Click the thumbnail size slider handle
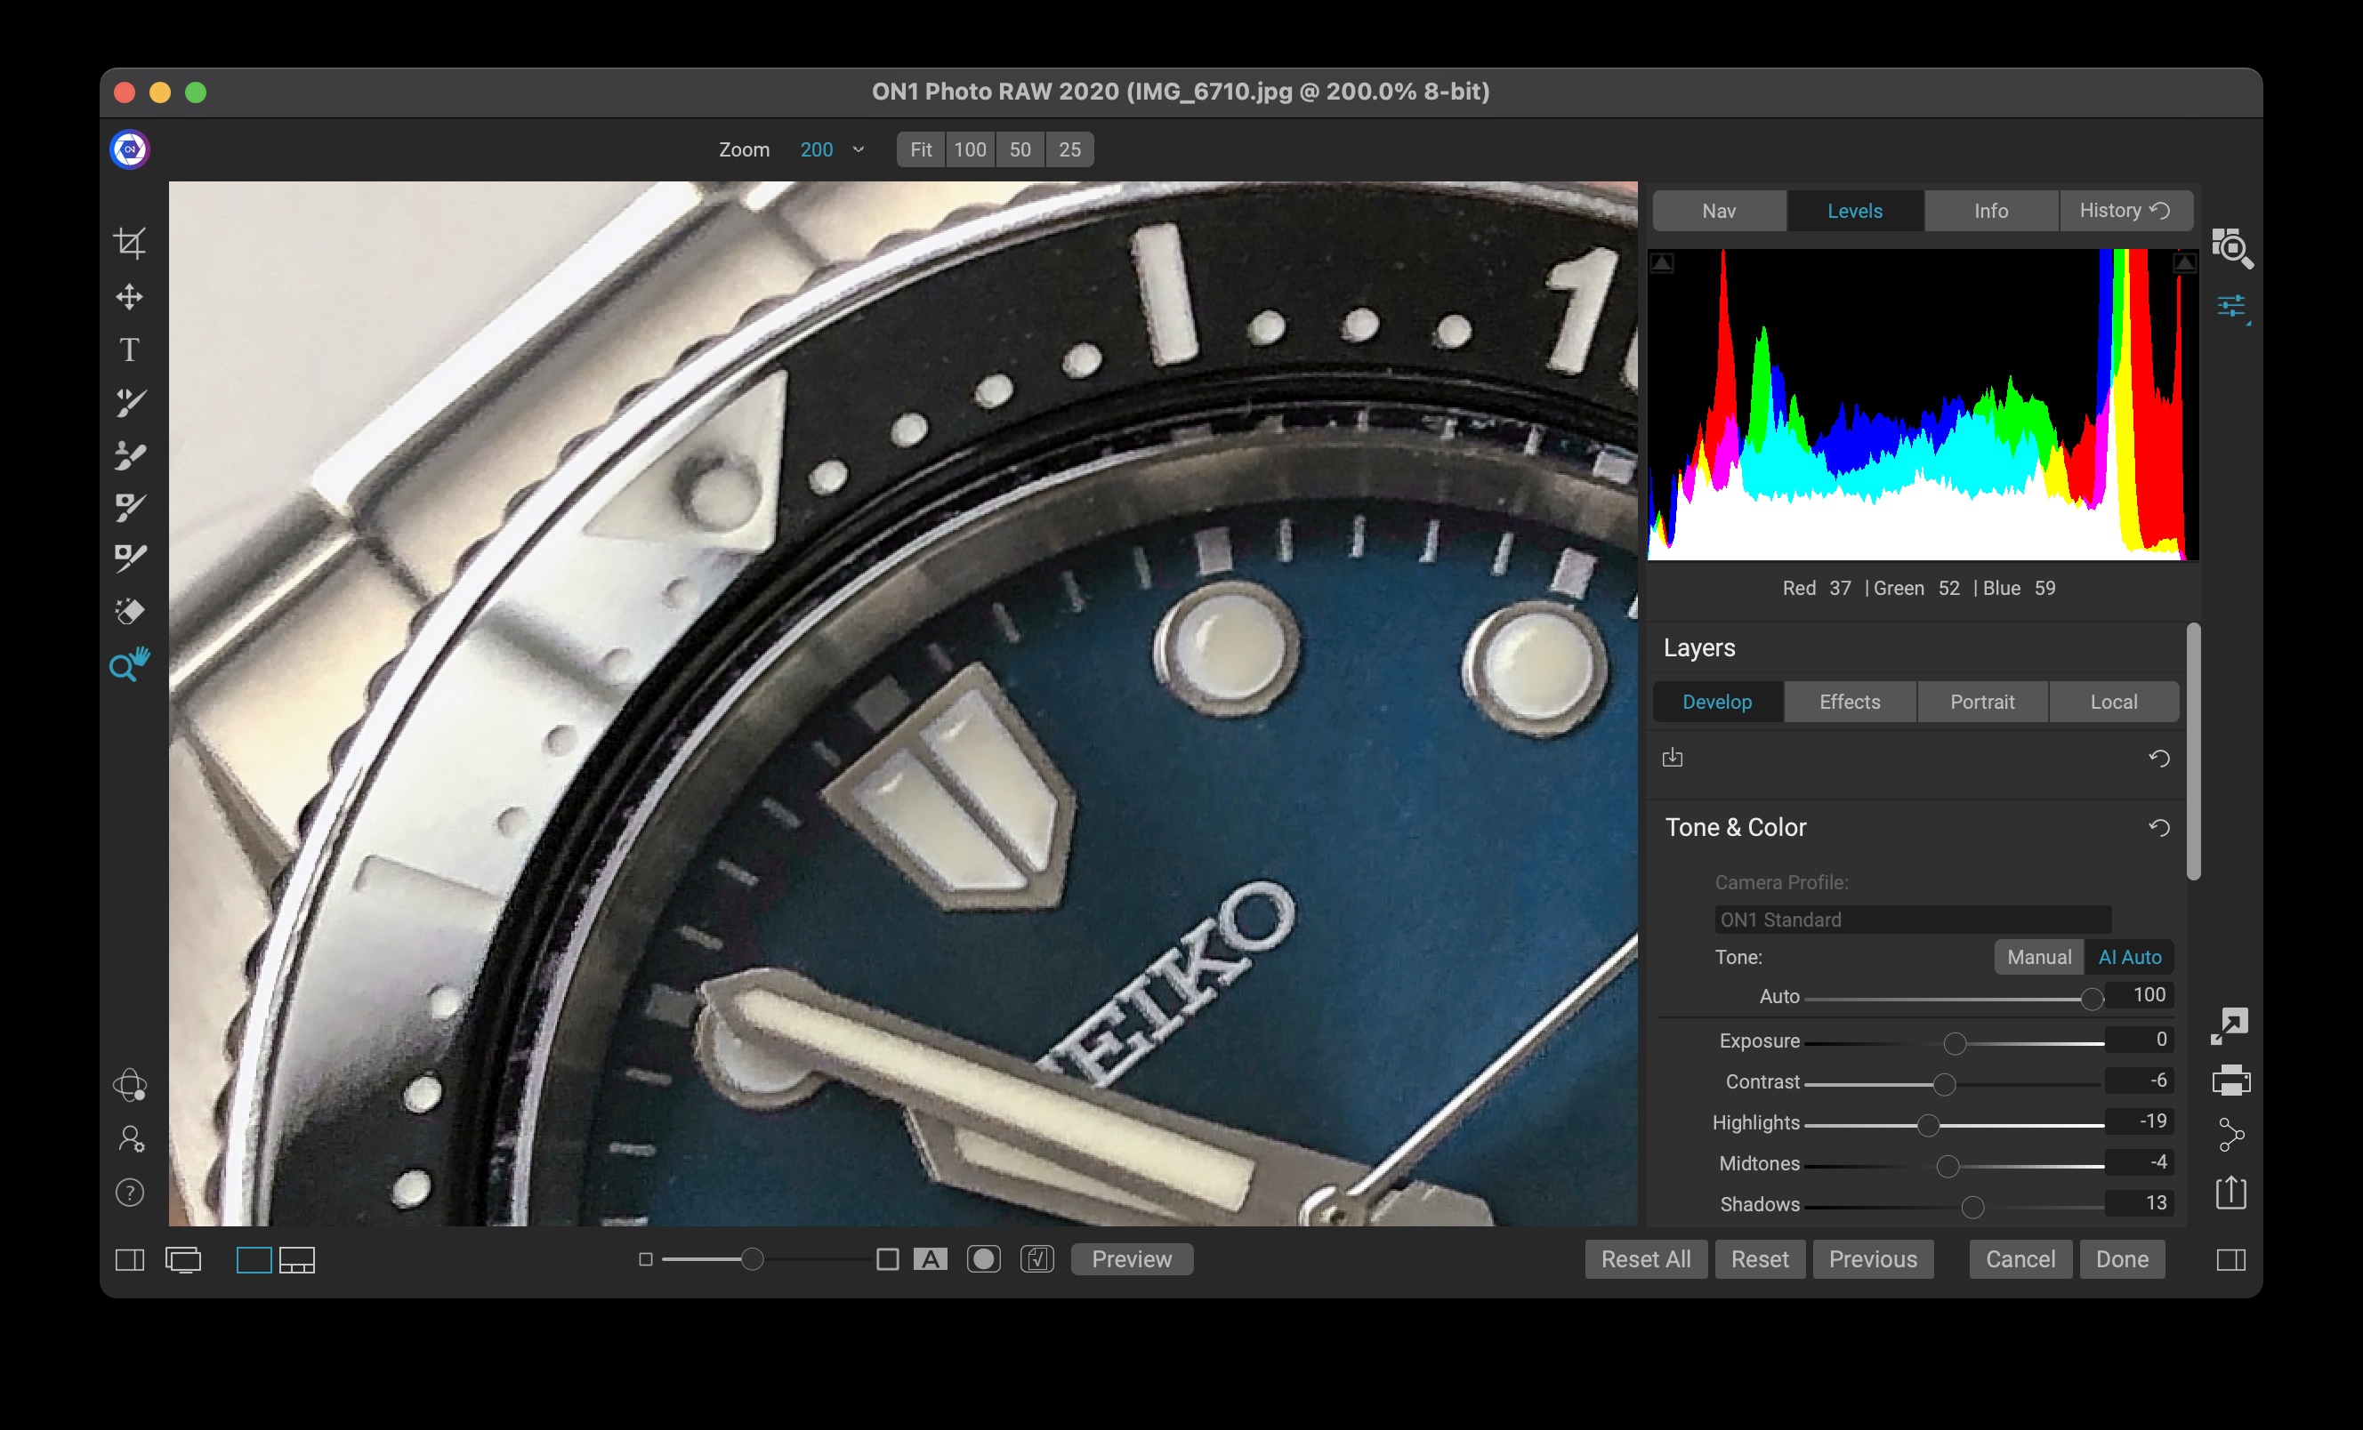2363x1430 pixels. pos(752,1259)
